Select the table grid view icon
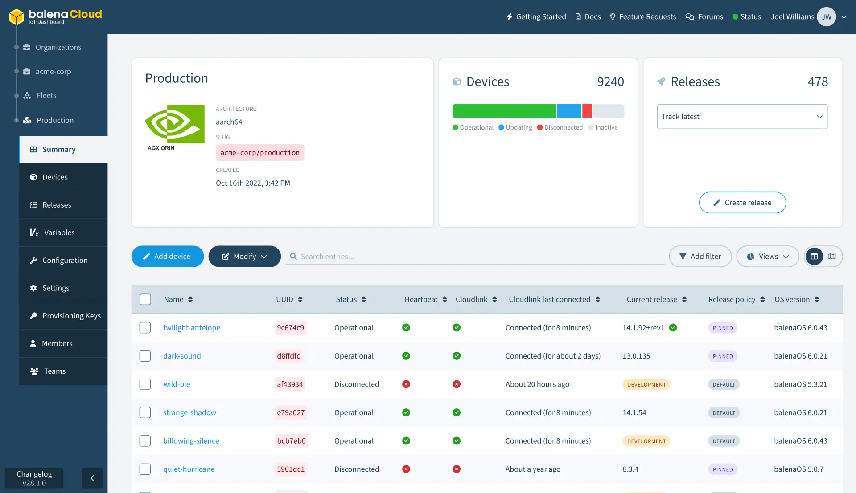Image resolution: width=856 pixels, height=493 pixels. (x=814, y=257)
